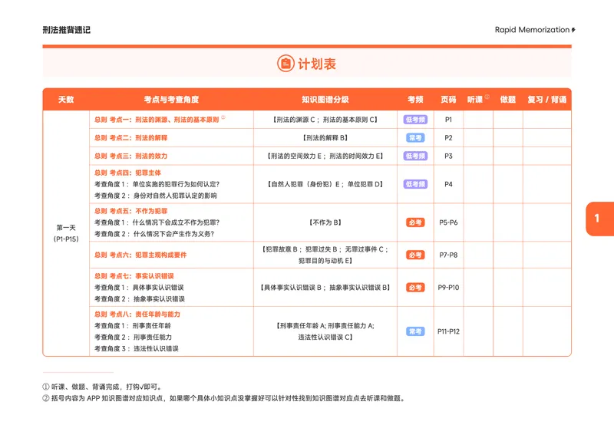
Task: Click the lightning icon after Rapid Memorization
Action: point(573,30)
